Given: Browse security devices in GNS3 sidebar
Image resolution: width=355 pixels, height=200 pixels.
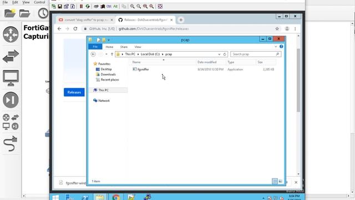Looking at the screenshot, I should click(11, 100).
